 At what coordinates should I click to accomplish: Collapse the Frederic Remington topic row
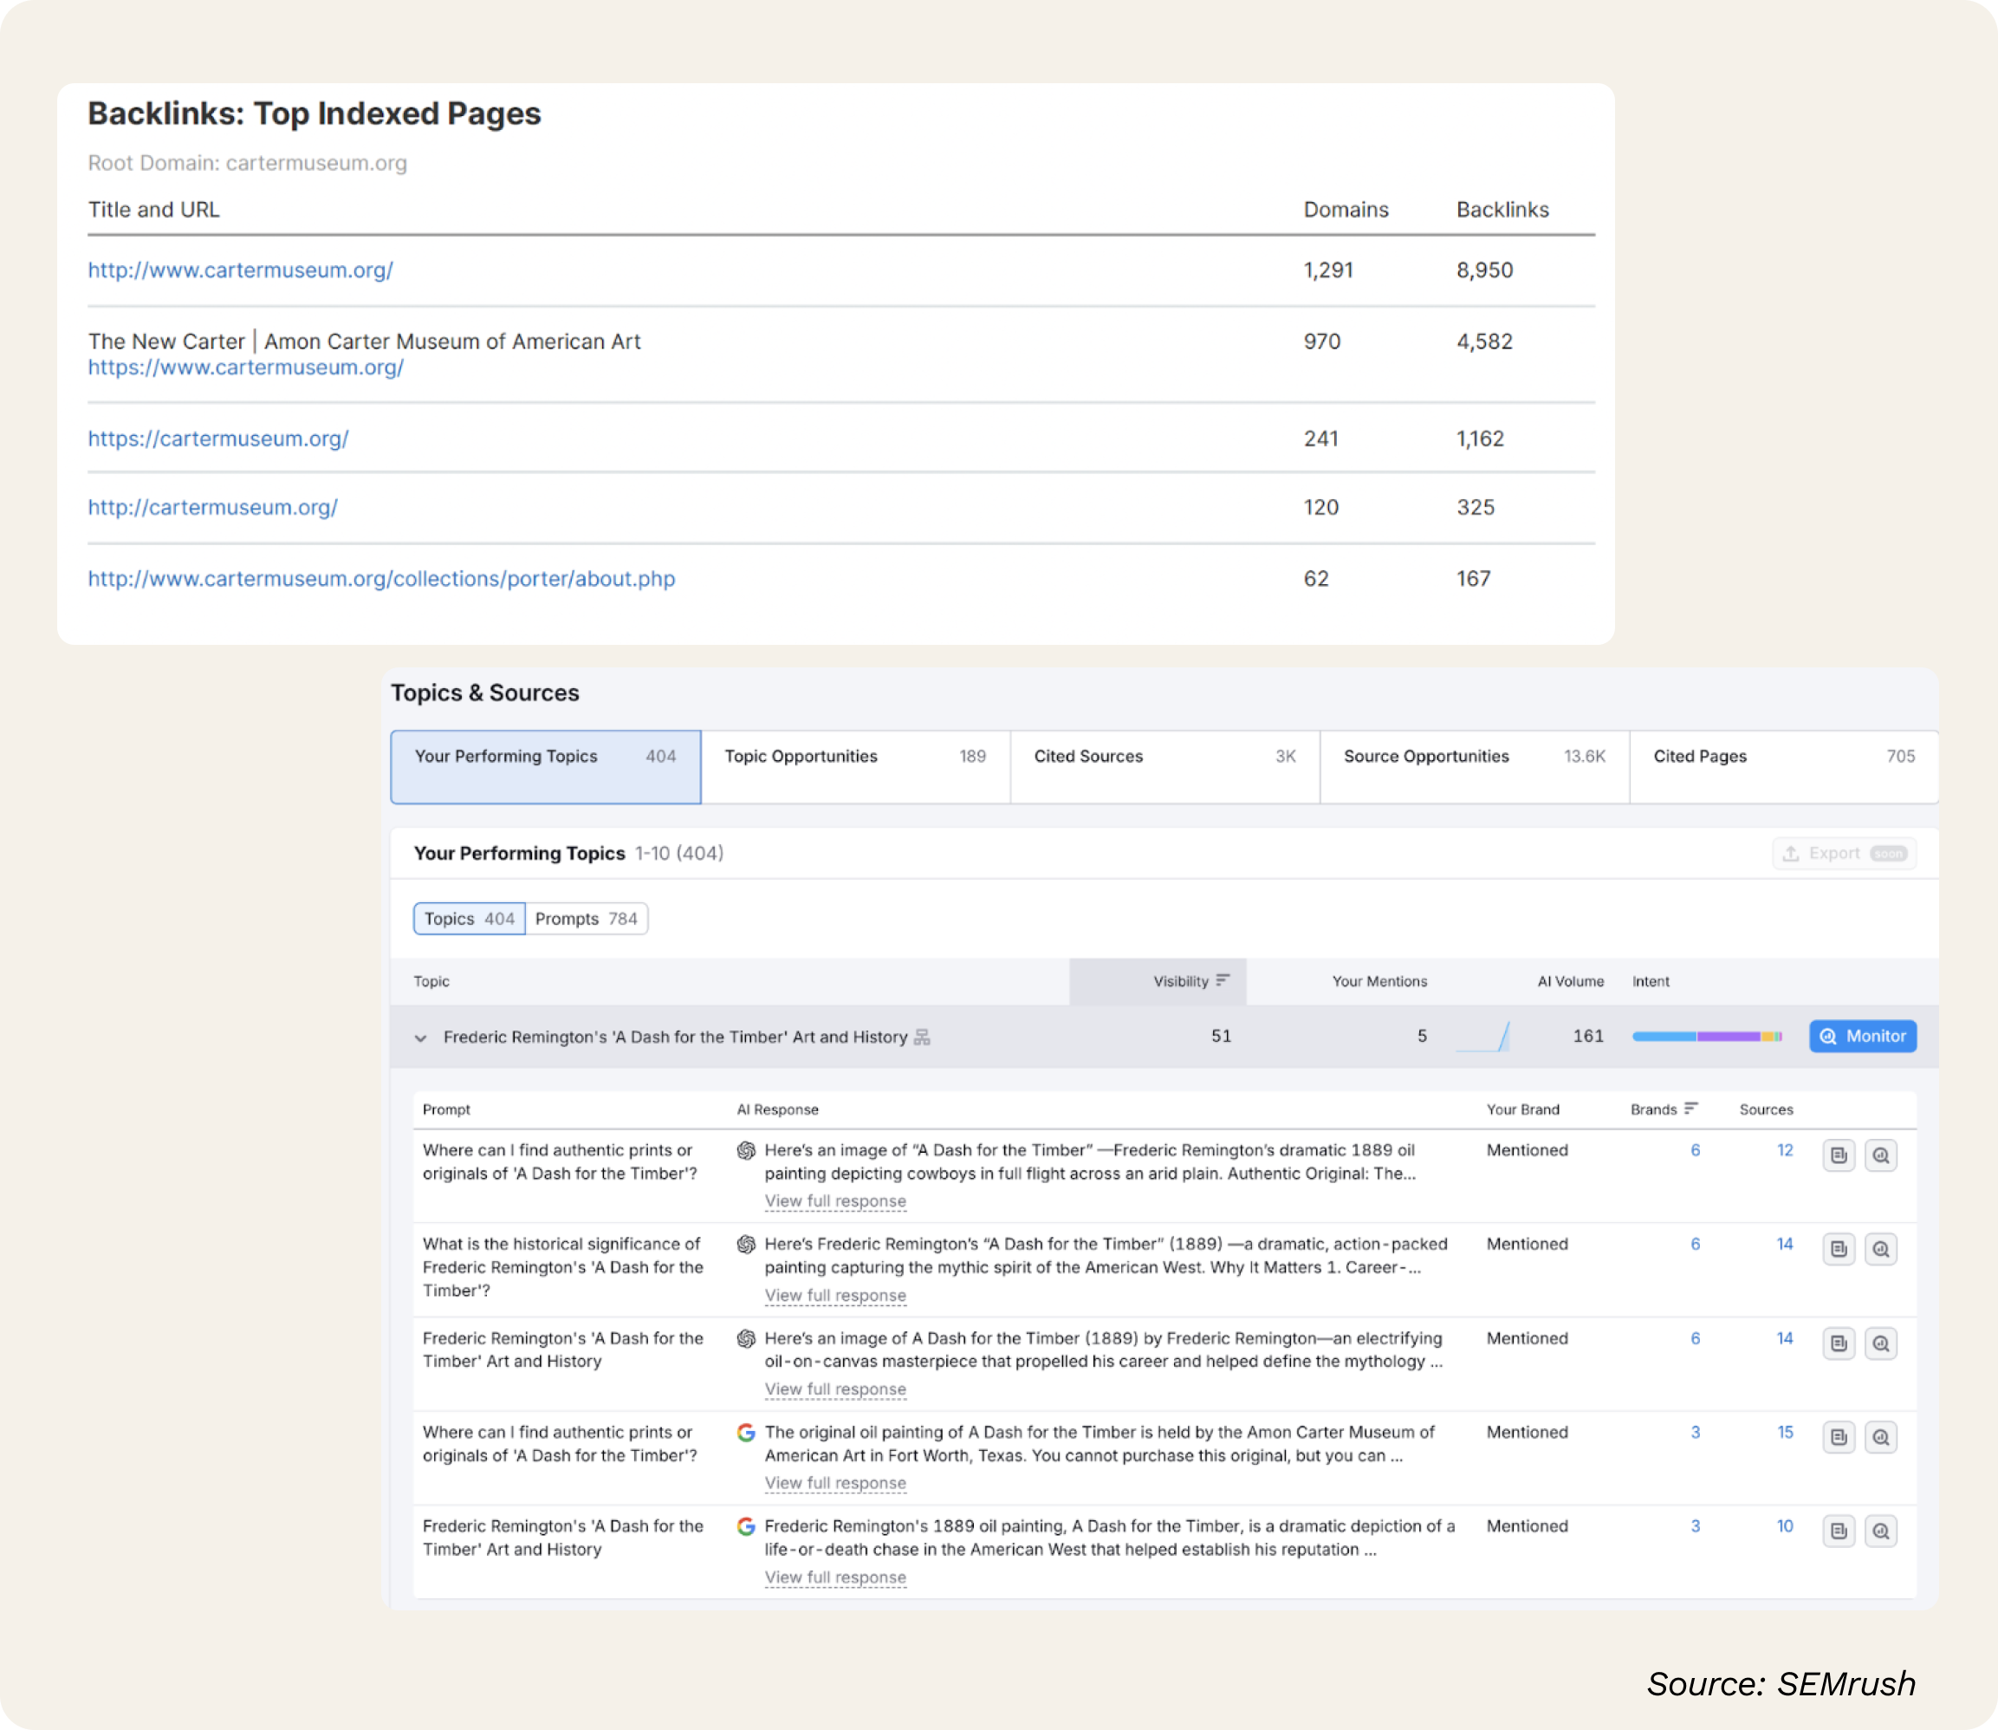tap(421, 1037)
